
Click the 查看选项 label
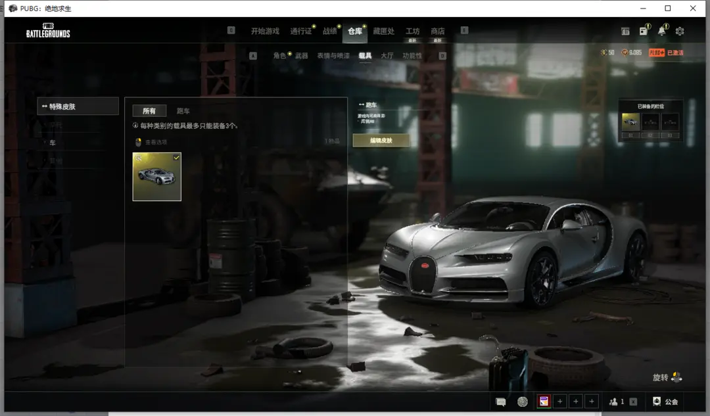point(156,142)
